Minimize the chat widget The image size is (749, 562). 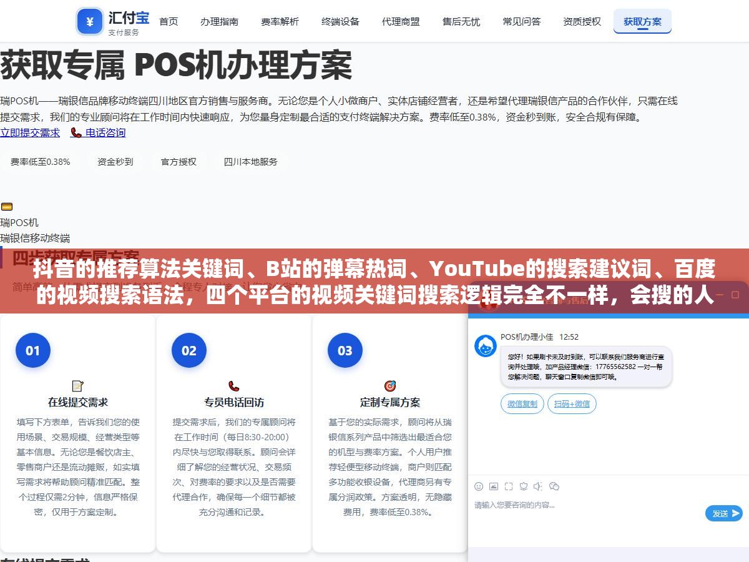click(719, 293)
